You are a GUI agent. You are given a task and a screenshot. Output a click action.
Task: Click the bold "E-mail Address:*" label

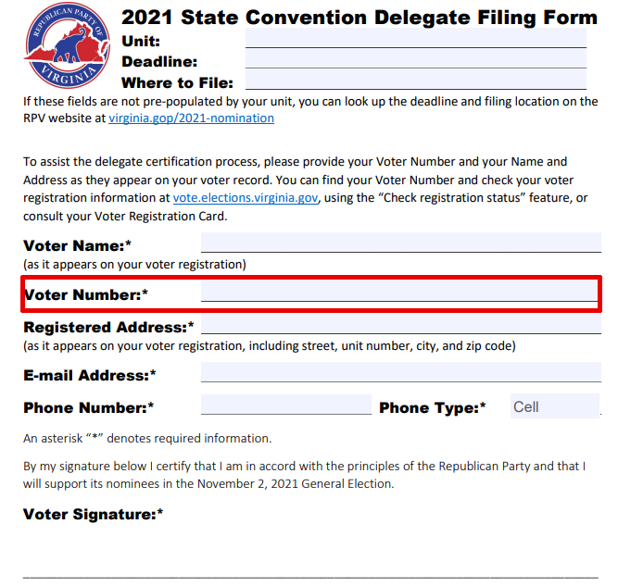(90, 376)
